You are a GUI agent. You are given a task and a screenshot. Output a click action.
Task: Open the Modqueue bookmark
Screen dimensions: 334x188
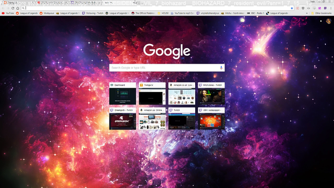47,13
